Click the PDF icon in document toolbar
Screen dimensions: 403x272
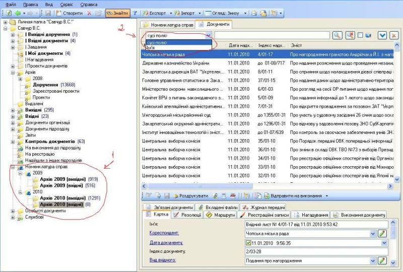pos(233,196)
